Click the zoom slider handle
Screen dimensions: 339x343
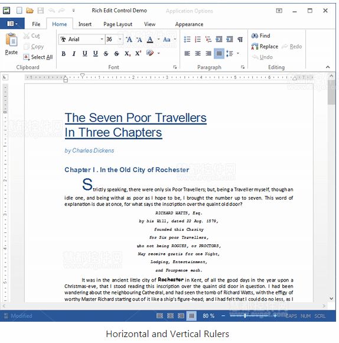pyautogui.click(x=245, y=316)
